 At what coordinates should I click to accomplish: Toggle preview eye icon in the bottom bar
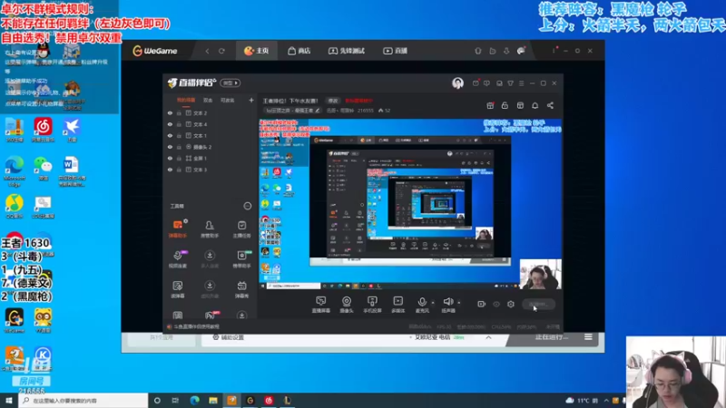click(496, 305)
